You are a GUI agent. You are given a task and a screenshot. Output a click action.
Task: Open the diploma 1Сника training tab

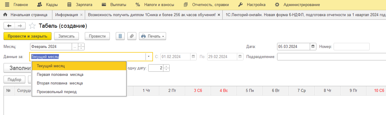151,15
